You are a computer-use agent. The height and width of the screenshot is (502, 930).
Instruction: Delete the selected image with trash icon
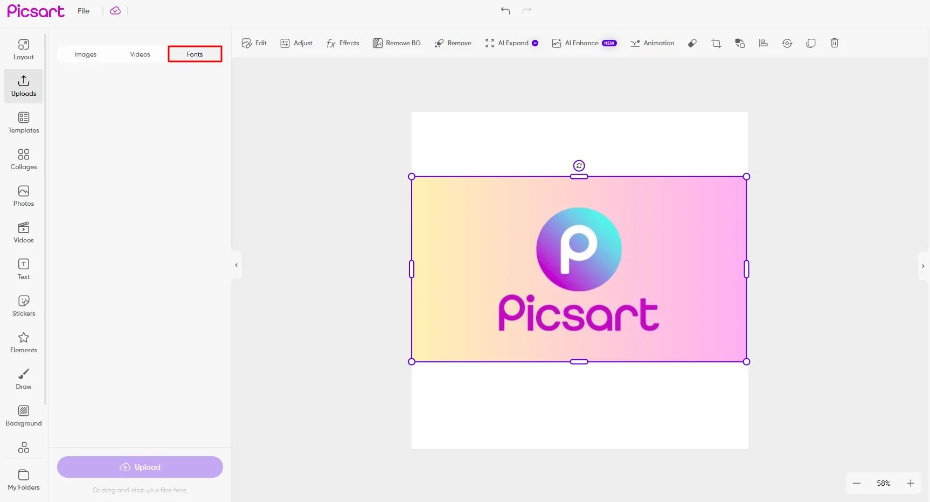point(835,43)
